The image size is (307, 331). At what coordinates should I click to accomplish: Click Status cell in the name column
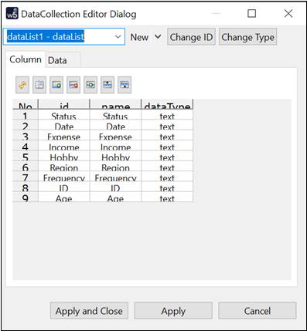[x=115, y=115]
